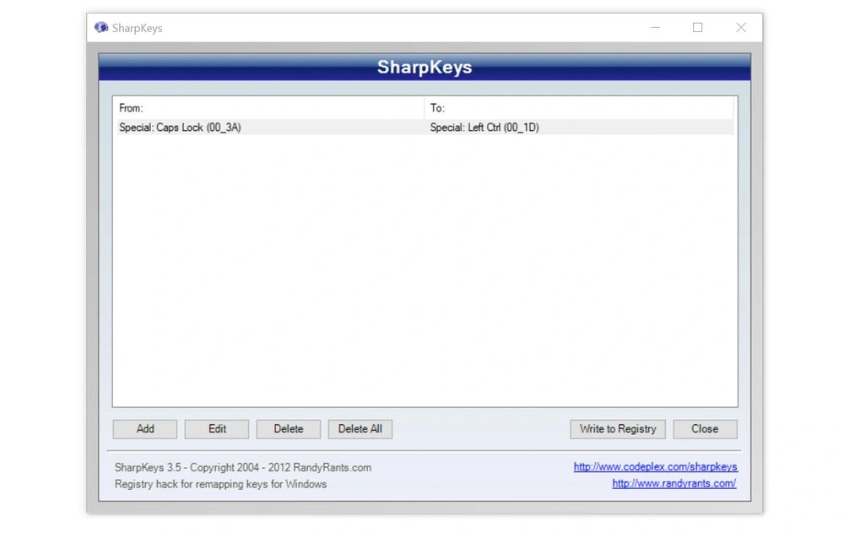Viewport: 844px width, 533px height.
Task: Select the 'Special: Left Ctrl (00_1D)' cell
Action: [484, 128]
